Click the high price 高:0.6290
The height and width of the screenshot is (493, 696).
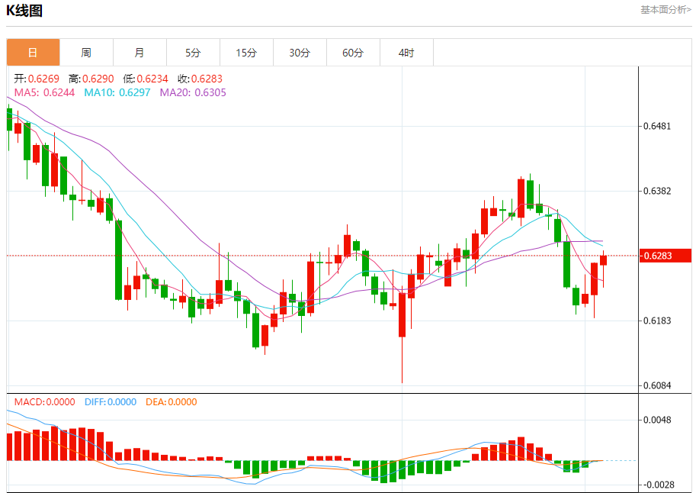tap(91, 79)
